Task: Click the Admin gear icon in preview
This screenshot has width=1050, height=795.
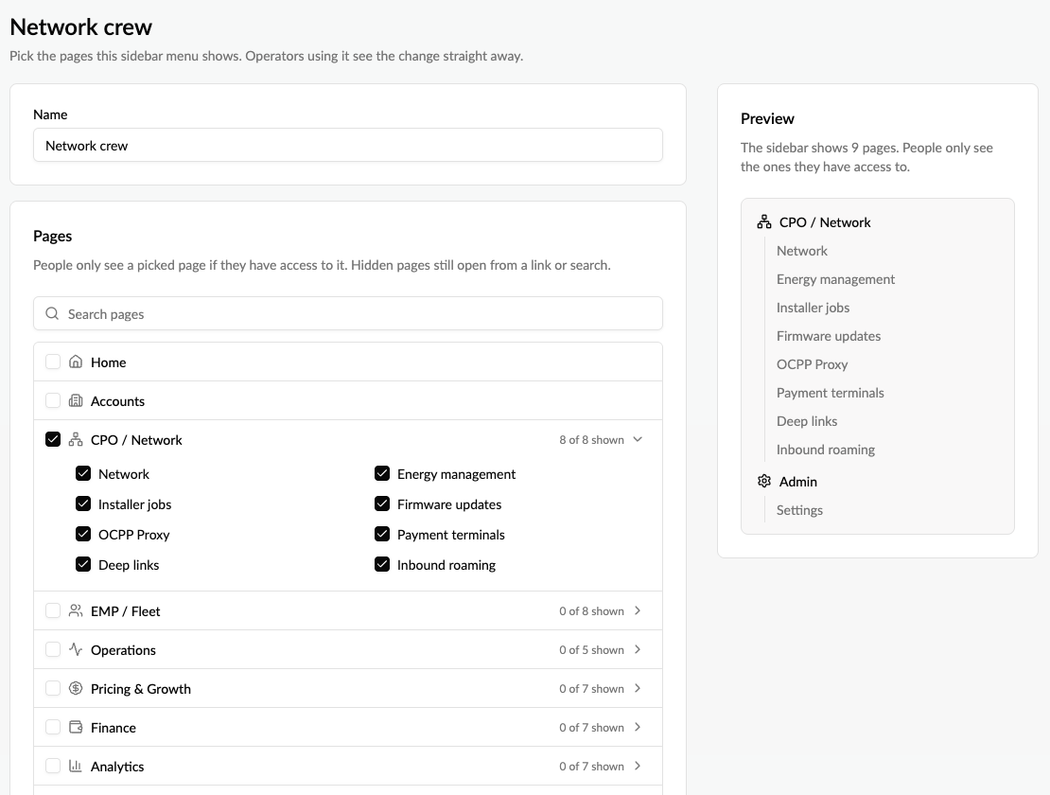Action: [764, 481]
